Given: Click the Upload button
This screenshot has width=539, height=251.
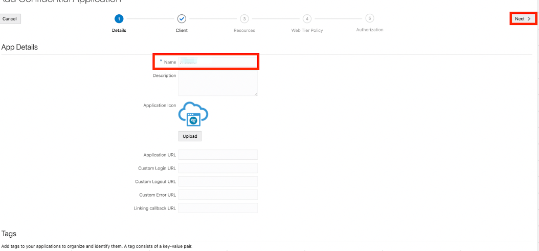Looking at the screenshot, I should click(190, 136).
